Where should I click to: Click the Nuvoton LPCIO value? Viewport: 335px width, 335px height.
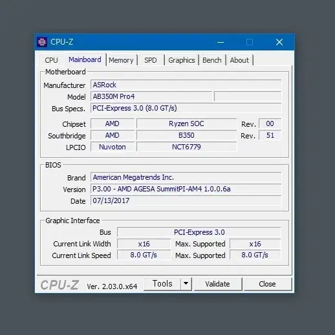[113, 147]
